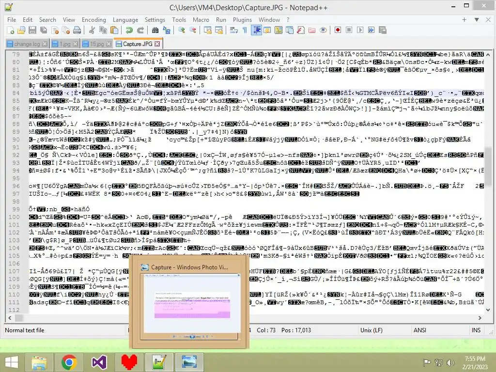Switch to the 1.jpg tab
This screenshot has height=372, width=496.
(65, 44)
